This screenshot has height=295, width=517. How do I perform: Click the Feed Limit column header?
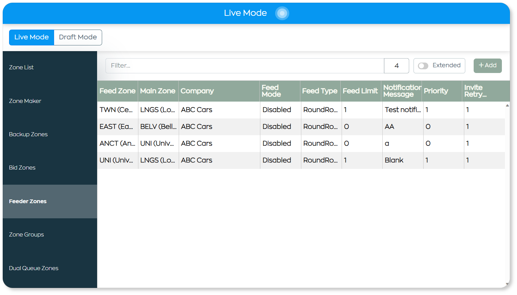(x=361, y=91)
